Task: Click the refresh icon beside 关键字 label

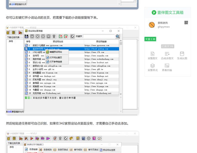Action: [x=72, y=36]
